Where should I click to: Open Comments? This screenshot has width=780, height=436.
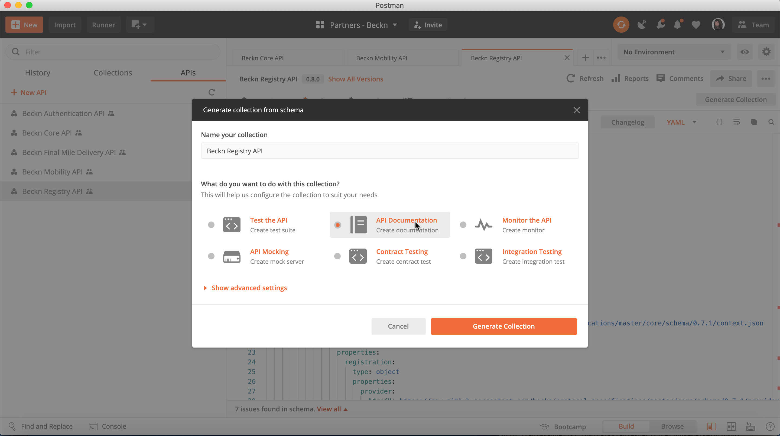680,79
